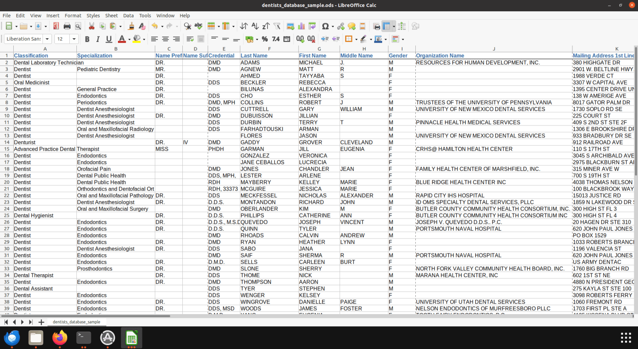638x349 pixels.
Task: Run the spell check tool
Action: point(199,26)
